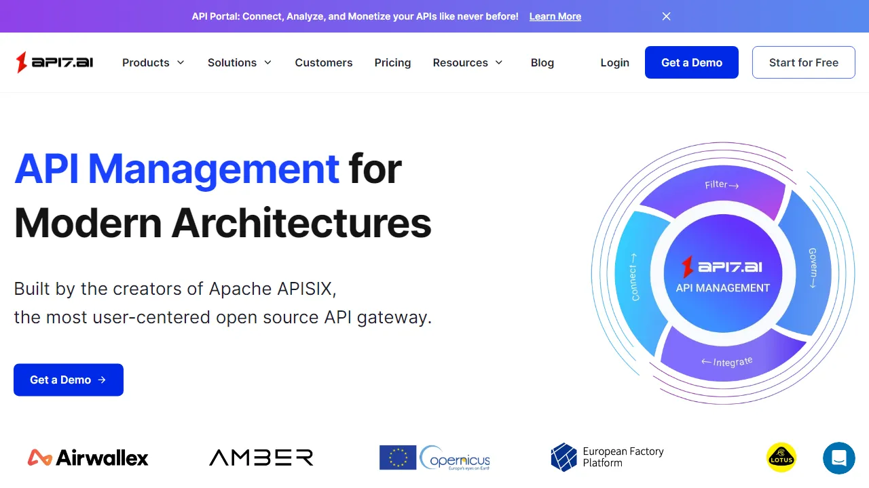Viewport: 869px width, 488px height.
Task: Click the hero Get a Demo button
Action: click(x=69, y=380)
